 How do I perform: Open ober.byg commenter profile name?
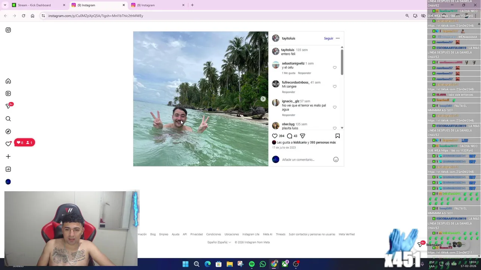288,124
